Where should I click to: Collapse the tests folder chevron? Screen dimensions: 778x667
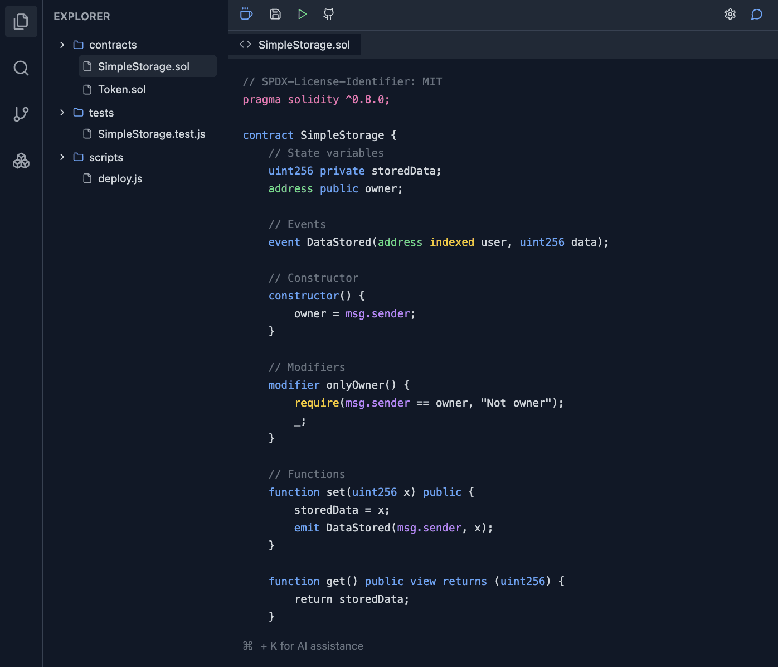tap(62, 113)
